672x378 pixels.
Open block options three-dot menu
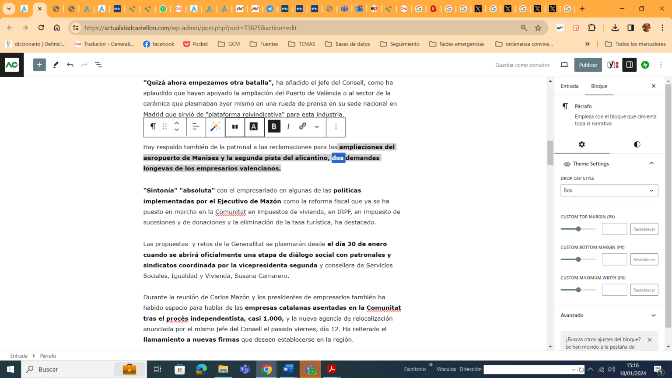click(x=336, y=126)
